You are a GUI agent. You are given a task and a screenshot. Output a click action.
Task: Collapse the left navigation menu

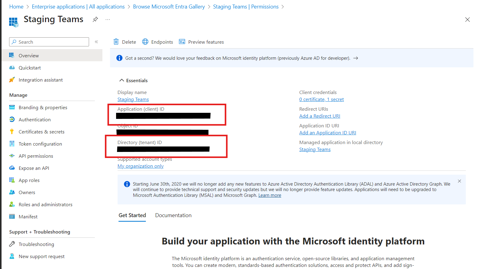pos(96,42)
